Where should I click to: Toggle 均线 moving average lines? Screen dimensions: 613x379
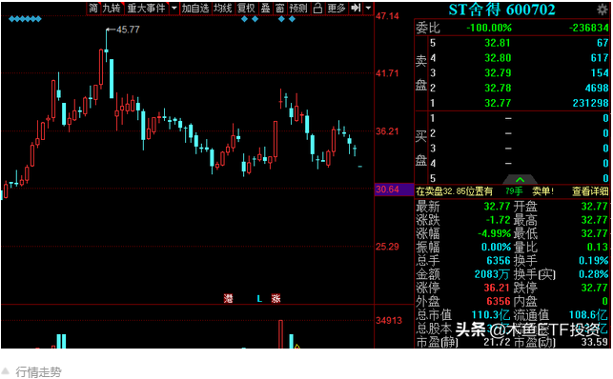pyautogui.click(x=223, y=8)
